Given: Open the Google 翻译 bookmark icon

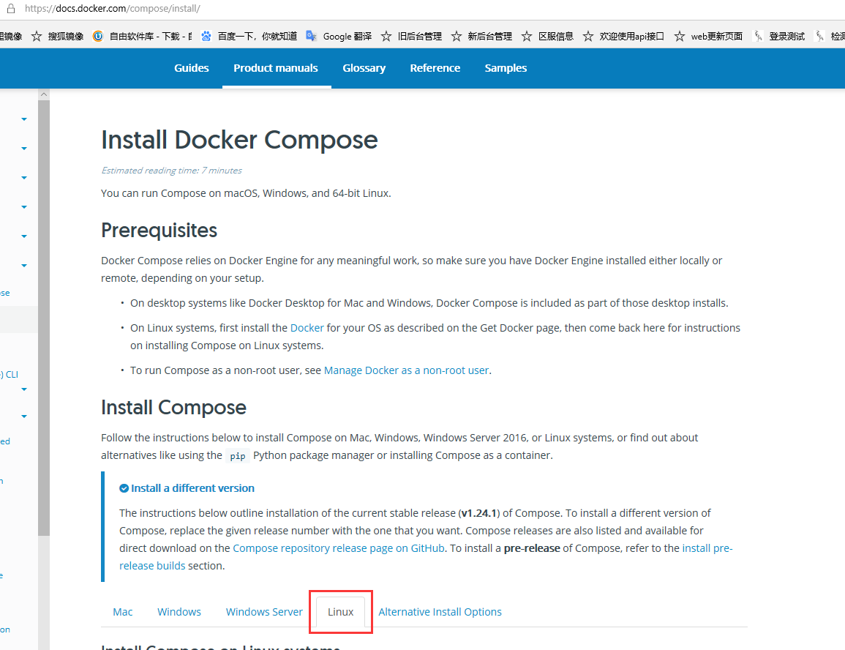Looking at the screenshot, I should pos(312,36).
